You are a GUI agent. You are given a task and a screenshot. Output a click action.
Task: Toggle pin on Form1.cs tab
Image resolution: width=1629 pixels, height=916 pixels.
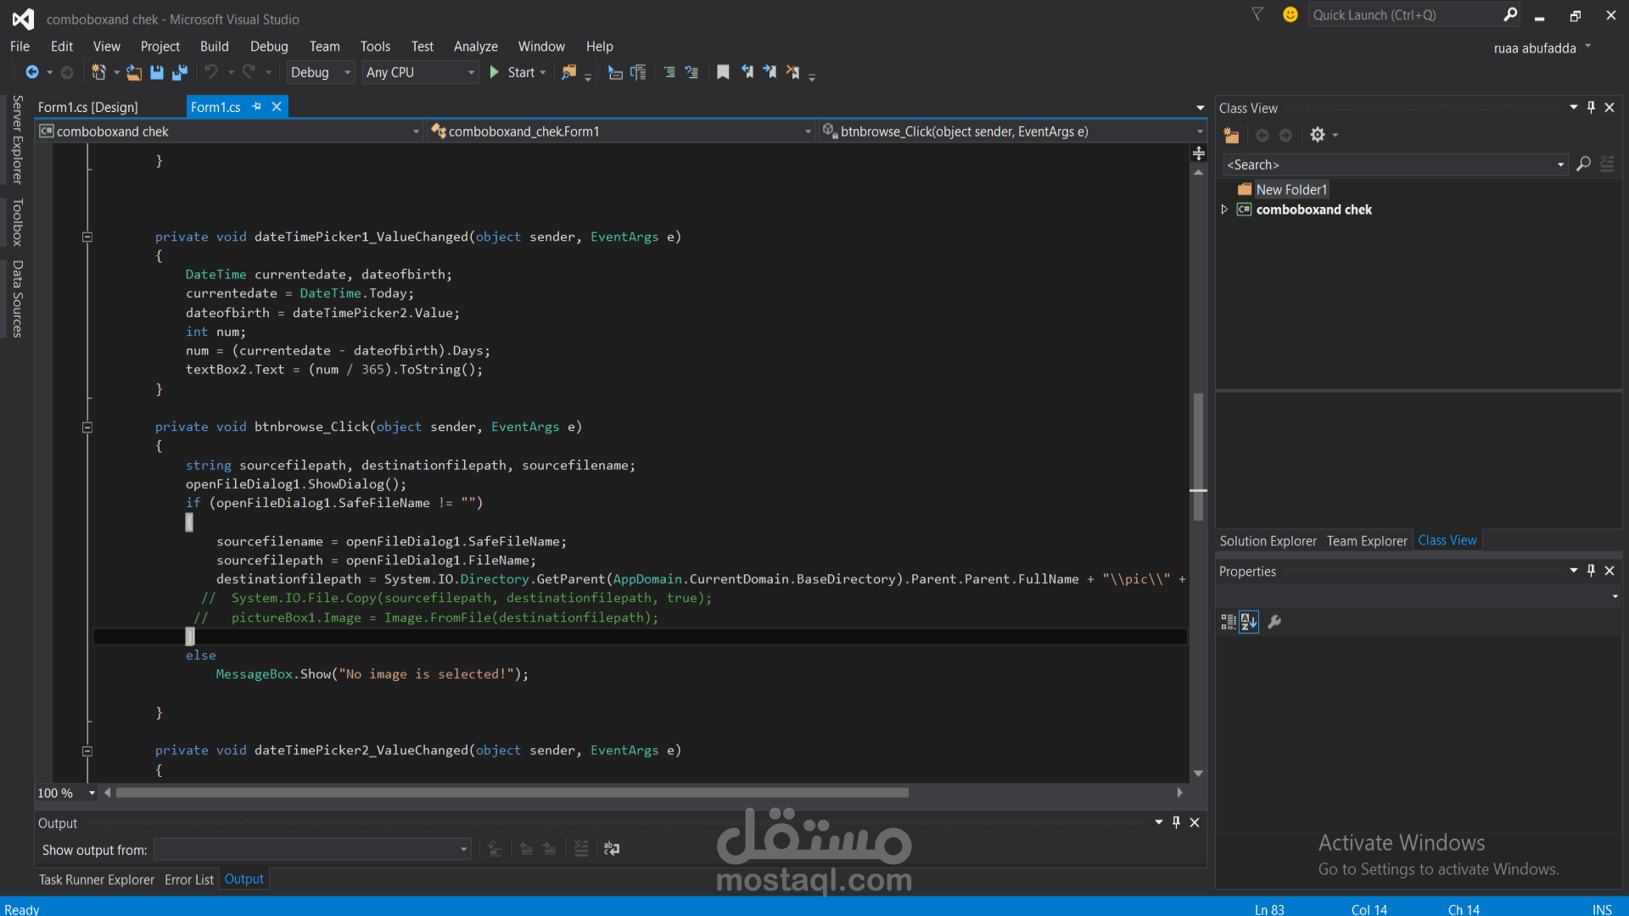257,107
